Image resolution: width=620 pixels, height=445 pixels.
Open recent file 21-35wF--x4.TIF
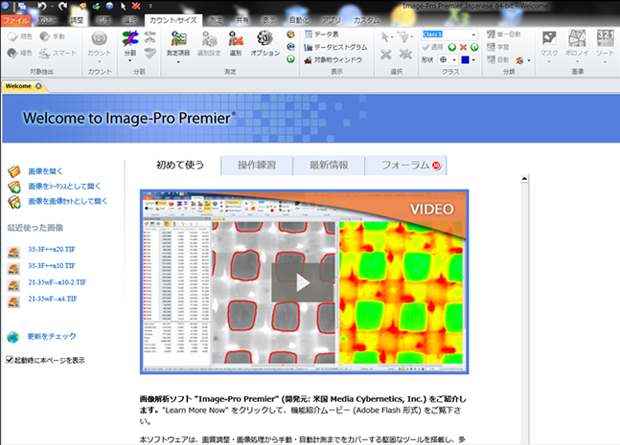coord(53,299)
